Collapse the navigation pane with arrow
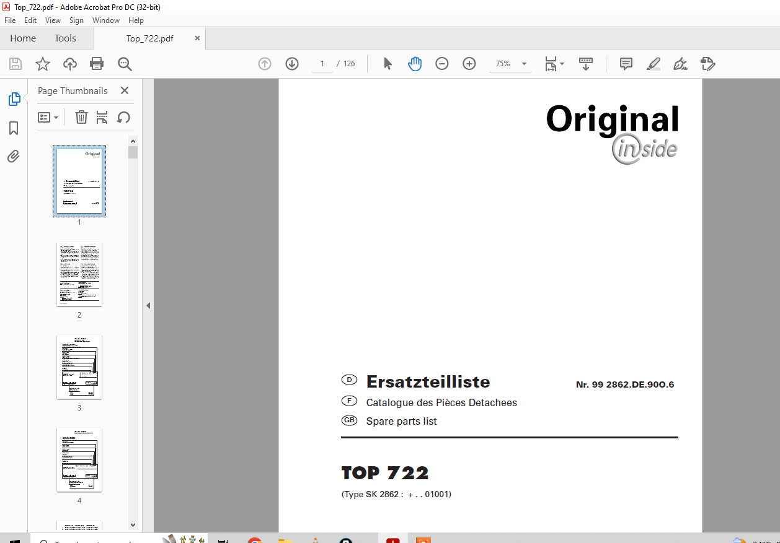 148,305
